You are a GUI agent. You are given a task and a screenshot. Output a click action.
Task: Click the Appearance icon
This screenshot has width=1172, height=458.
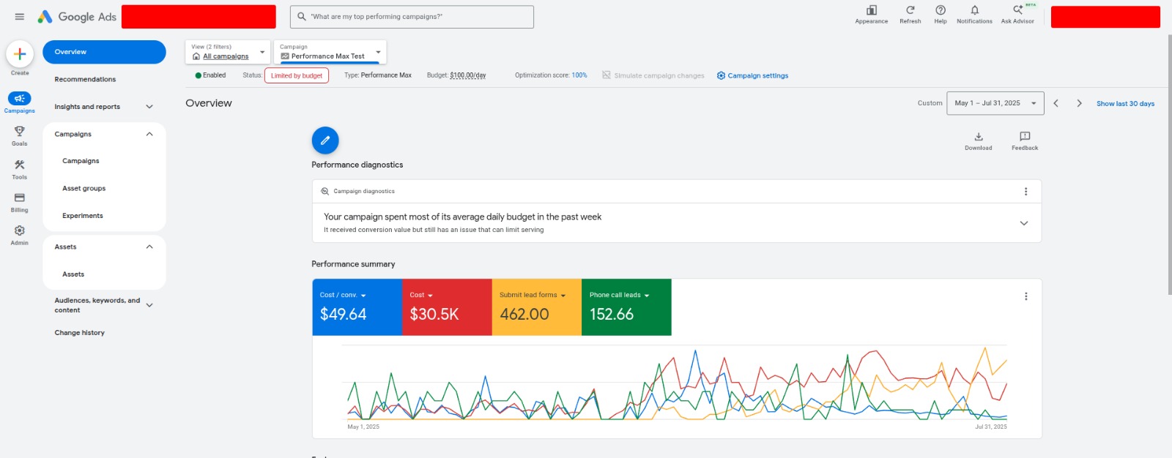(x=872, y=10)
